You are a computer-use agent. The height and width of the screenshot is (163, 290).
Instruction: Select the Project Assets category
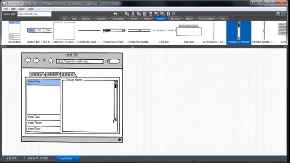(x=207, y=19)
